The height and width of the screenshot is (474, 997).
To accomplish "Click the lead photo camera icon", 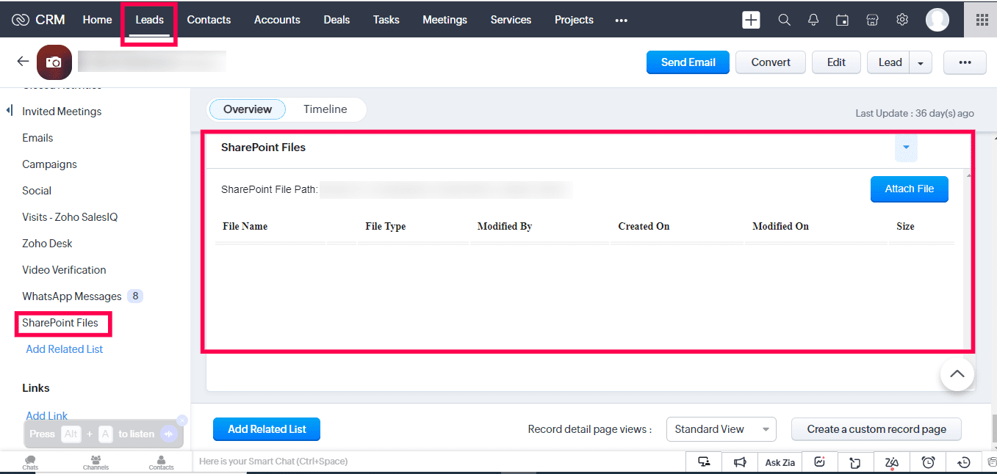I will [54, 62].
